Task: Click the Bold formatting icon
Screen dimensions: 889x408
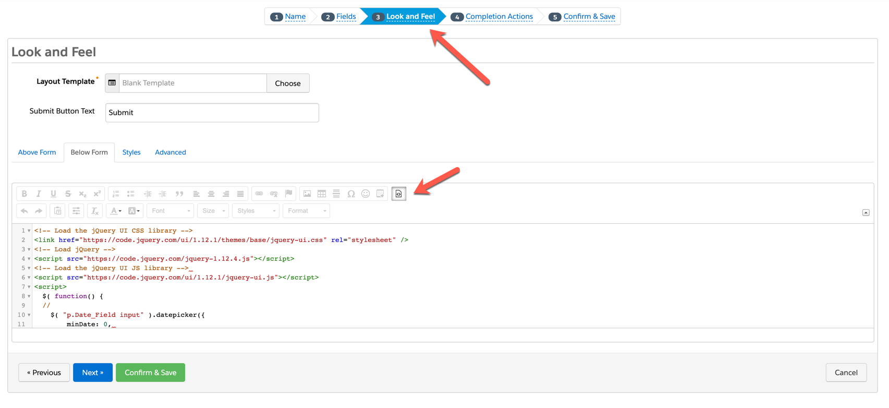Action: [x=24, y=194]
